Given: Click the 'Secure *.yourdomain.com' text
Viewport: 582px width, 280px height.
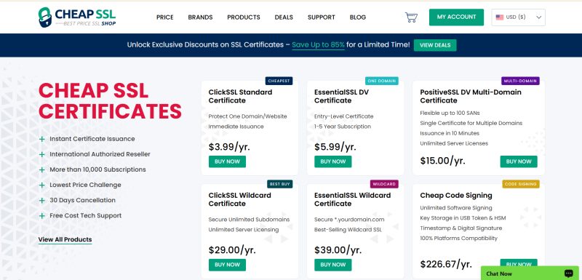Looking at the screenshot, I should point(349,220).
